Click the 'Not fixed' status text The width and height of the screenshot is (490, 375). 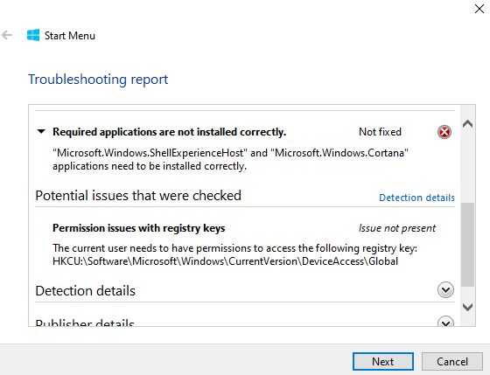[380, 132]
